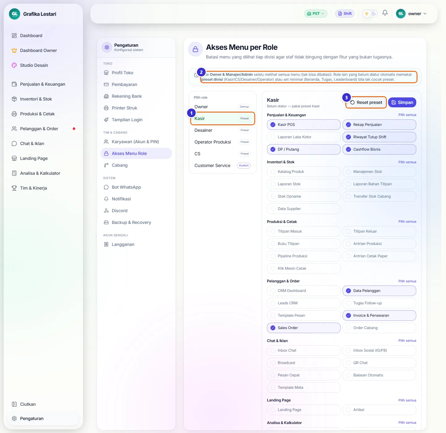Click the Shift button in header
The height and width of the screenshot is (433, 446).
pyautogui.click(x=345, y=14)
